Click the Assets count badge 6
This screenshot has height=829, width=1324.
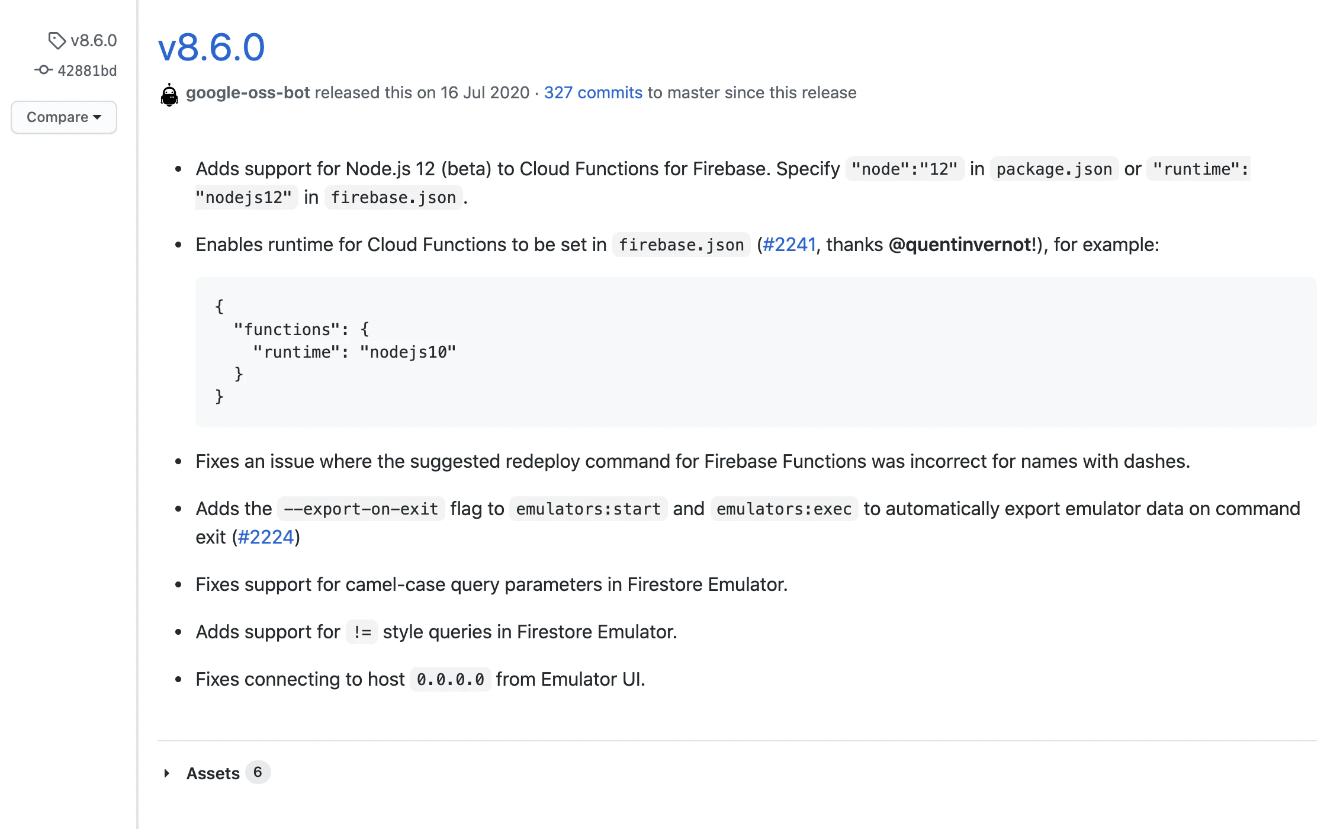[x=258, y=772]
